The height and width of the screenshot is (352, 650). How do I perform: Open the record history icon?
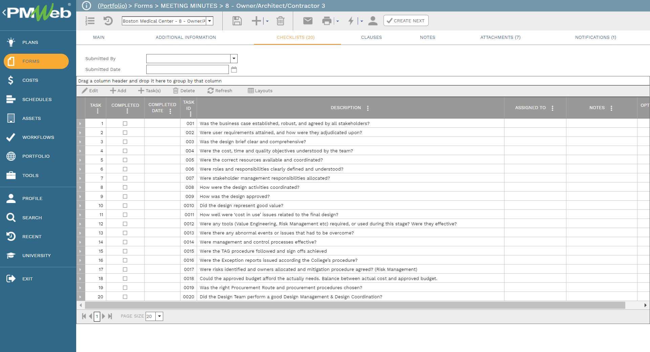tap(108, 21)
